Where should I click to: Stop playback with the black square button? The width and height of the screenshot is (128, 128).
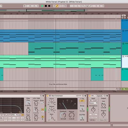[46, 6]
